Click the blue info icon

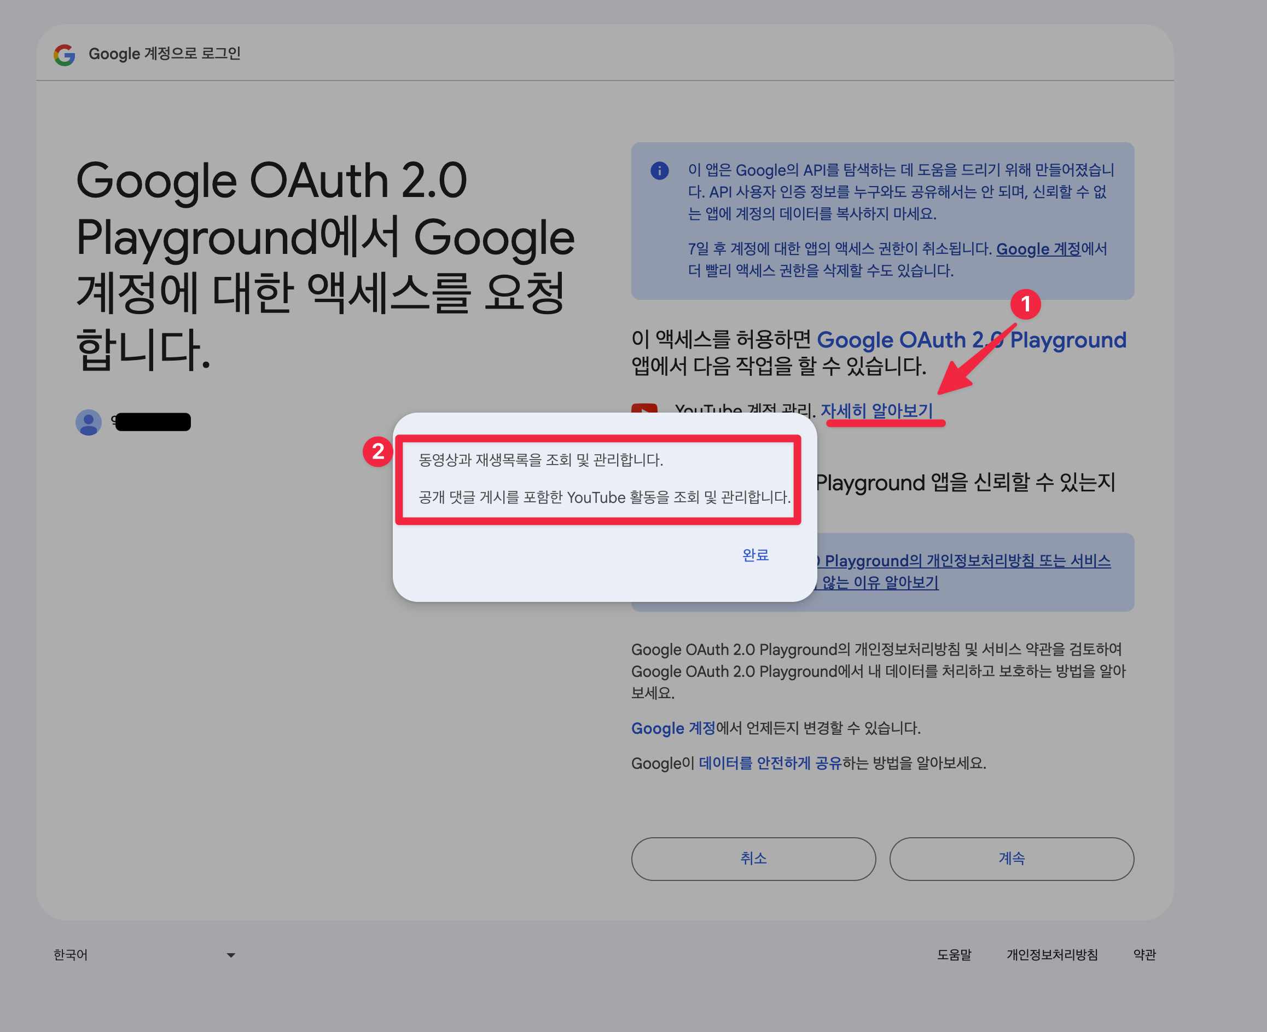[660, 171]
